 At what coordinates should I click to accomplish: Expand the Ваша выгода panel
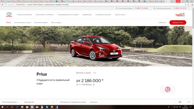point(39,102)
